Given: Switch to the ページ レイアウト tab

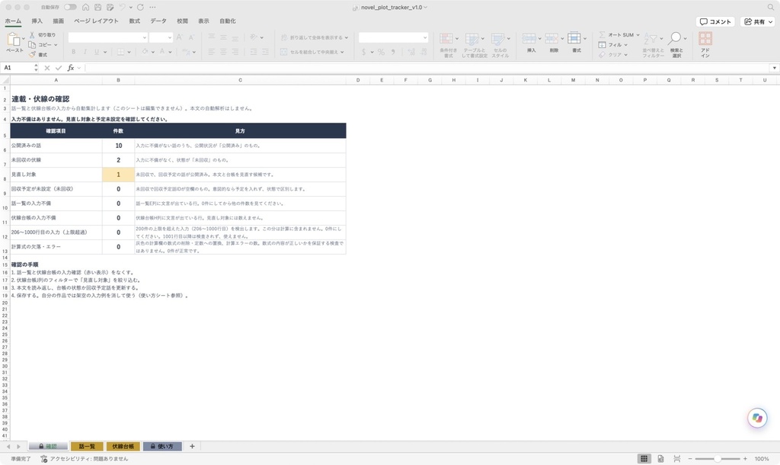Looking at the screenshot, I should tap(96, 21).
